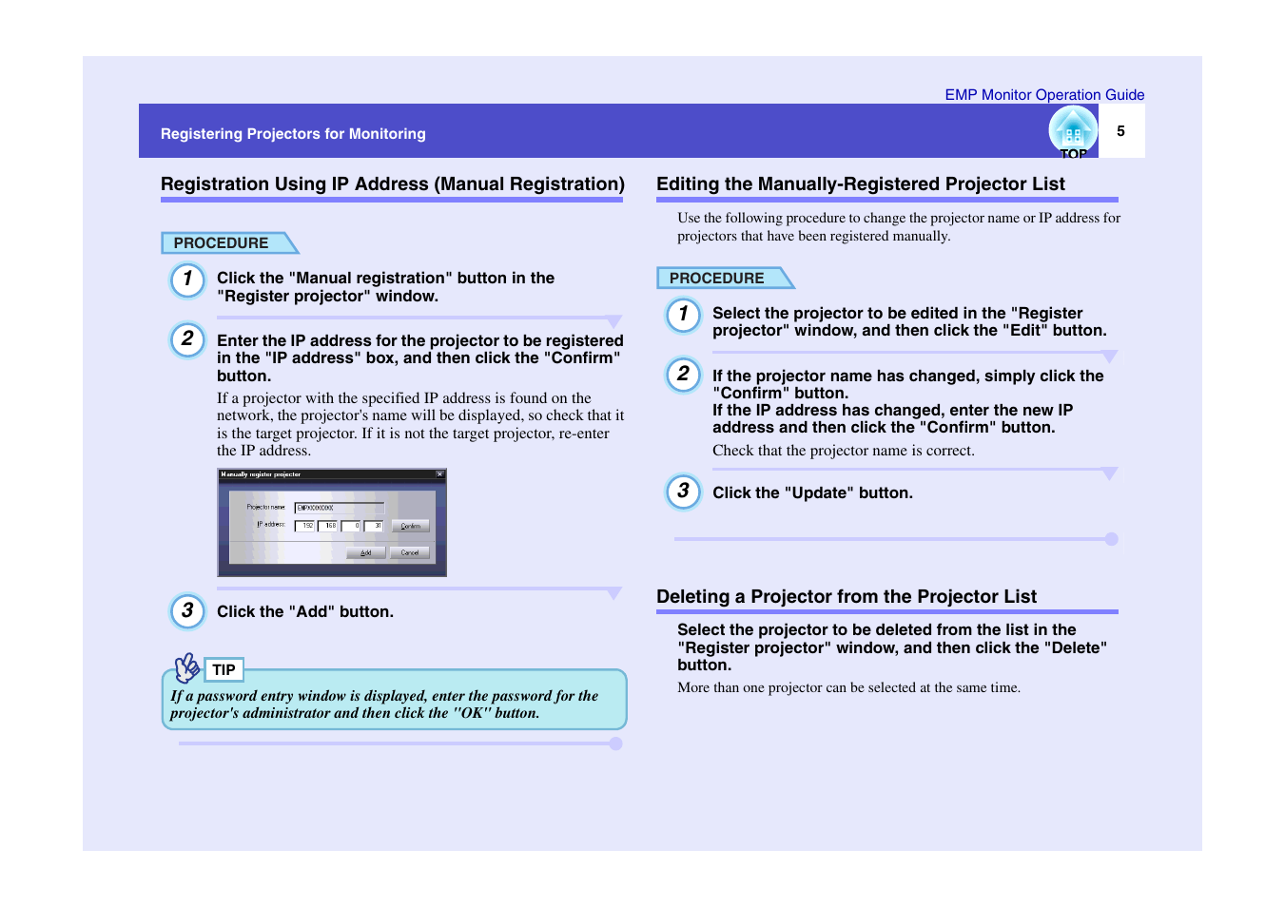Click the Deleting a Projector from the Projector List heading
This screenshot has height=907, width=1285.
click(847, 597)
